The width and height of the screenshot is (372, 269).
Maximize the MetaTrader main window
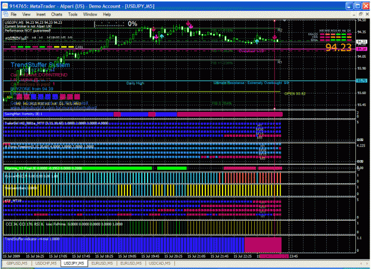358,6
